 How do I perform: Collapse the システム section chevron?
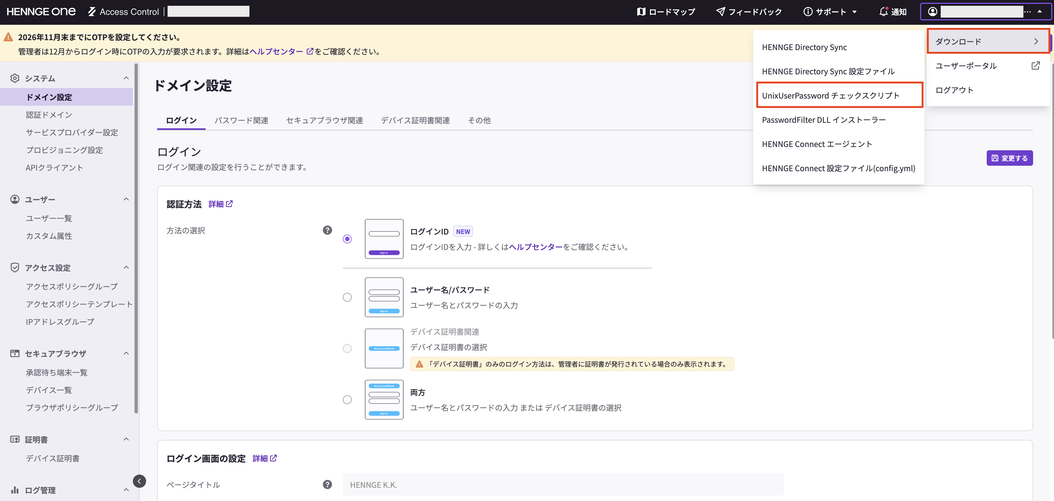(126, 78)
